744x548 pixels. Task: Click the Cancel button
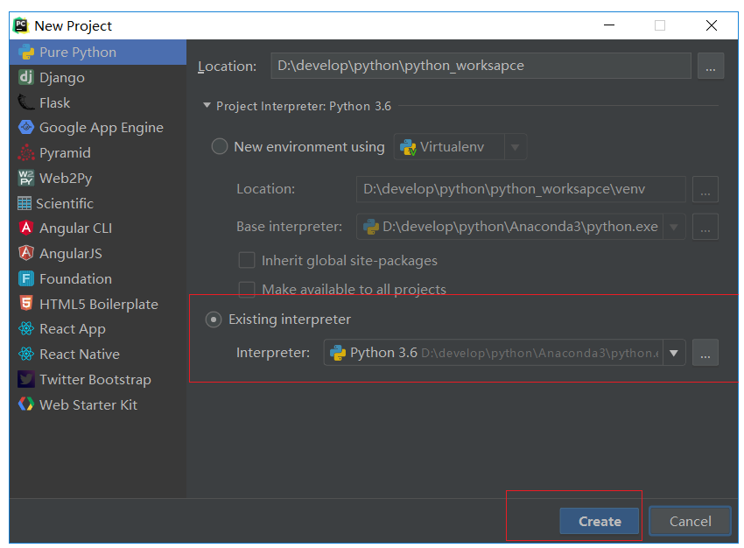[690, 521]
